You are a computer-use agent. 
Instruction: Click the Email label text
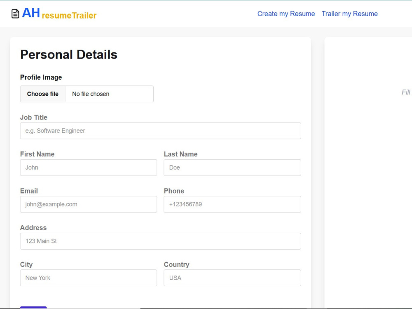[29, 191]
